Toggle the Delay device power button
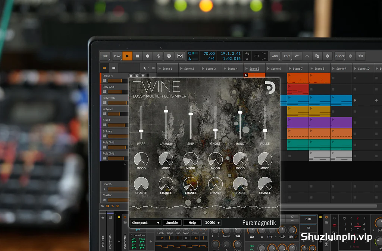 pyautogui.click(x=326, y=217)
